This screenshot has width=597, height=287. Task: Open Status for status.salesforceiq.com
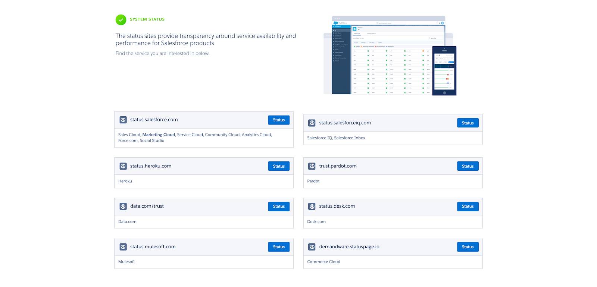click(x=468, y=123)
